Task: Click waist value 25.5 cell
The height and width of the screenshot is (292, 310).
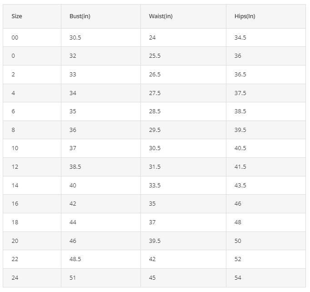Action: (183, 56)
